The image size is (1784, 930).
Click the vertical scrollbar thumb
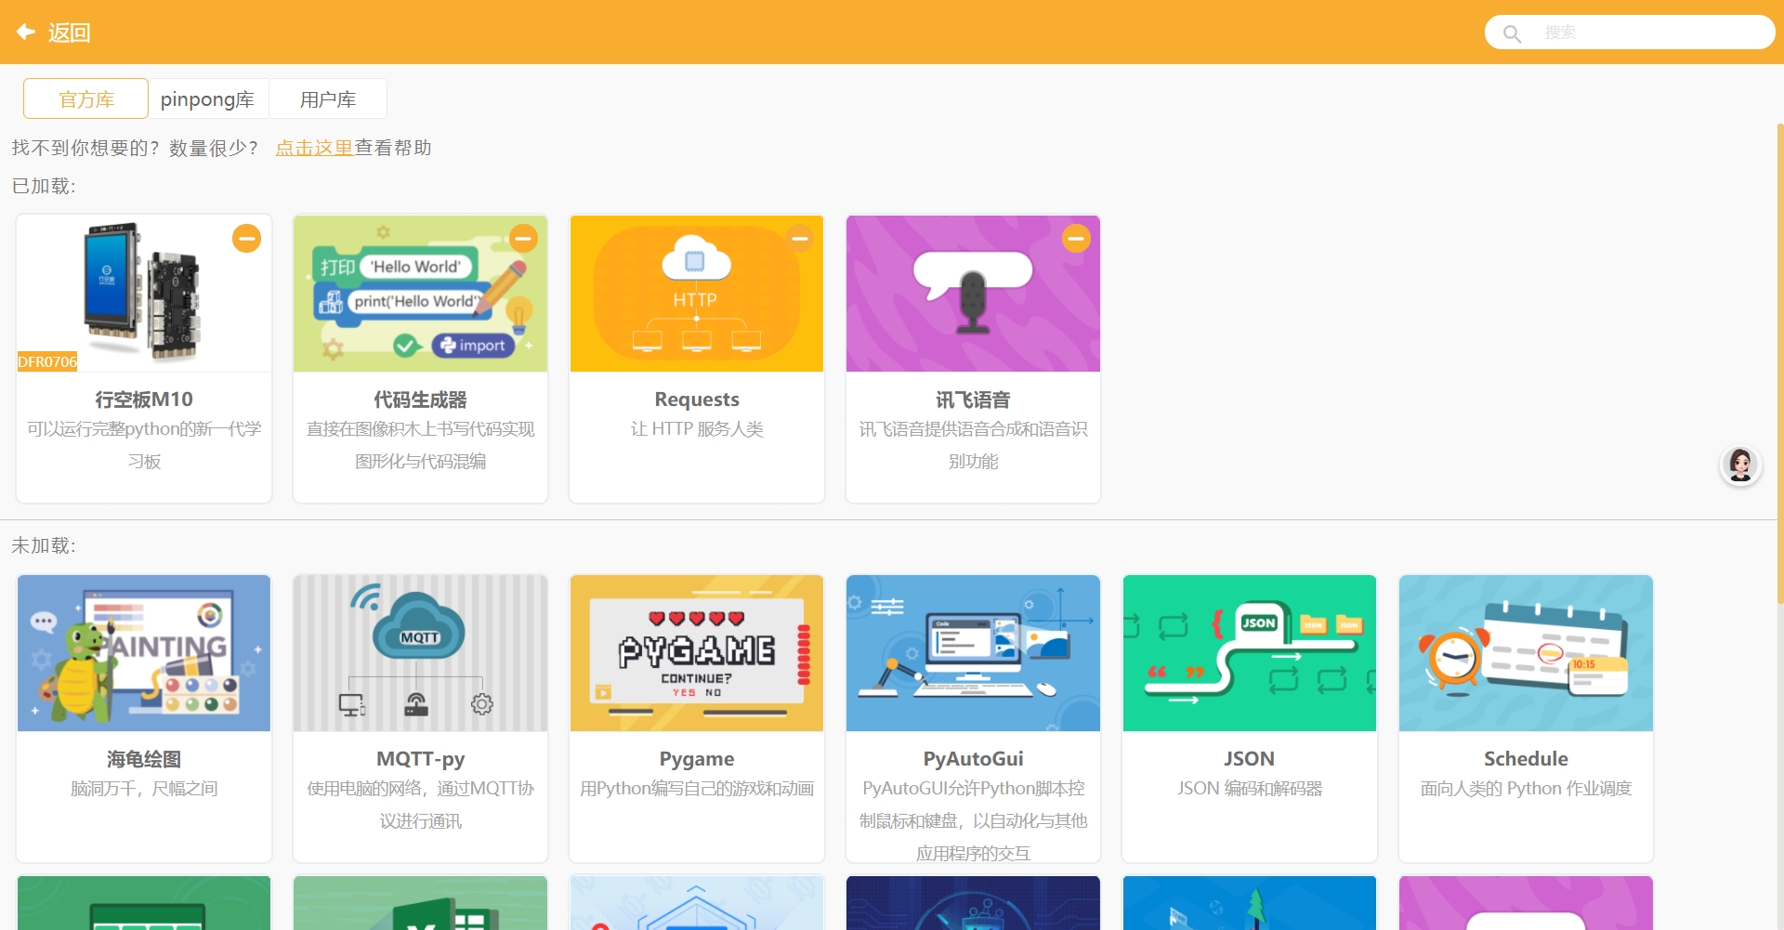click(1779, 362)
